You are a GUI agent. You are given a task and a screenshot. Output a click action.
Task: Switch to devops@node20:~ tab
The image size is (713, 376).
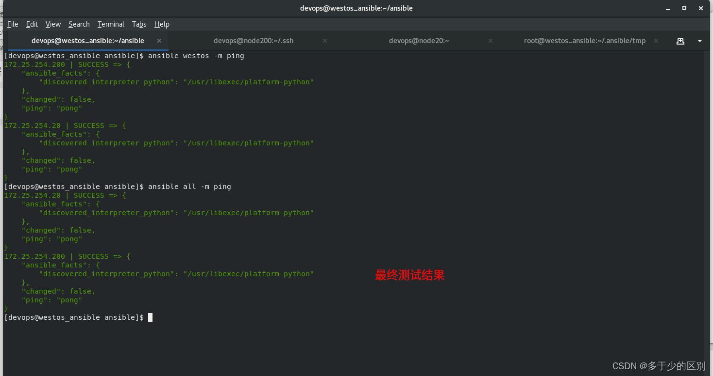click(419, 41)
